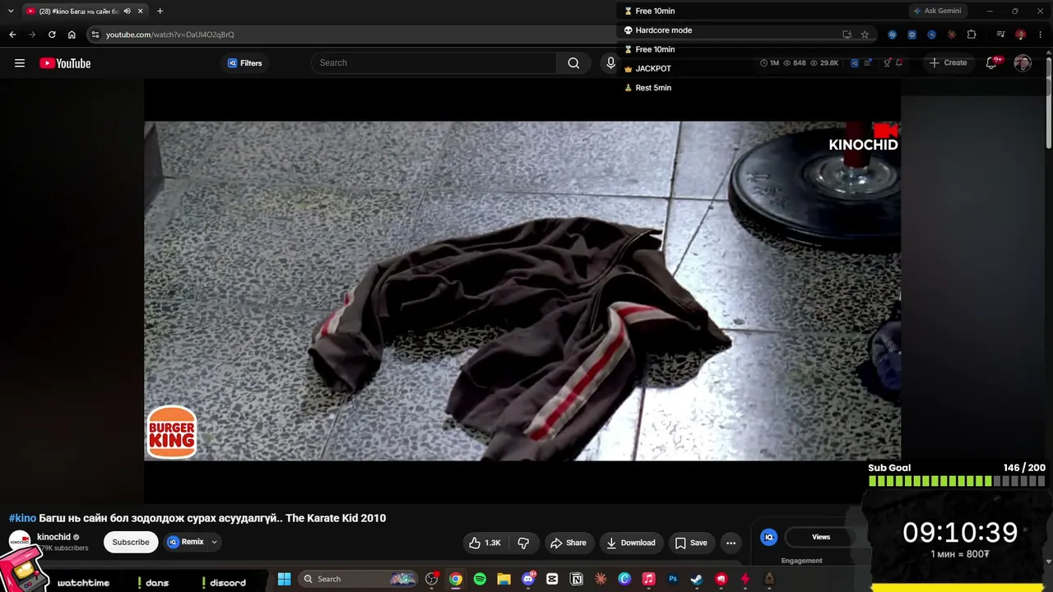Open the more actions ellipsis menu
This screenshot has width=1053, height=592.
coord(731,543)
